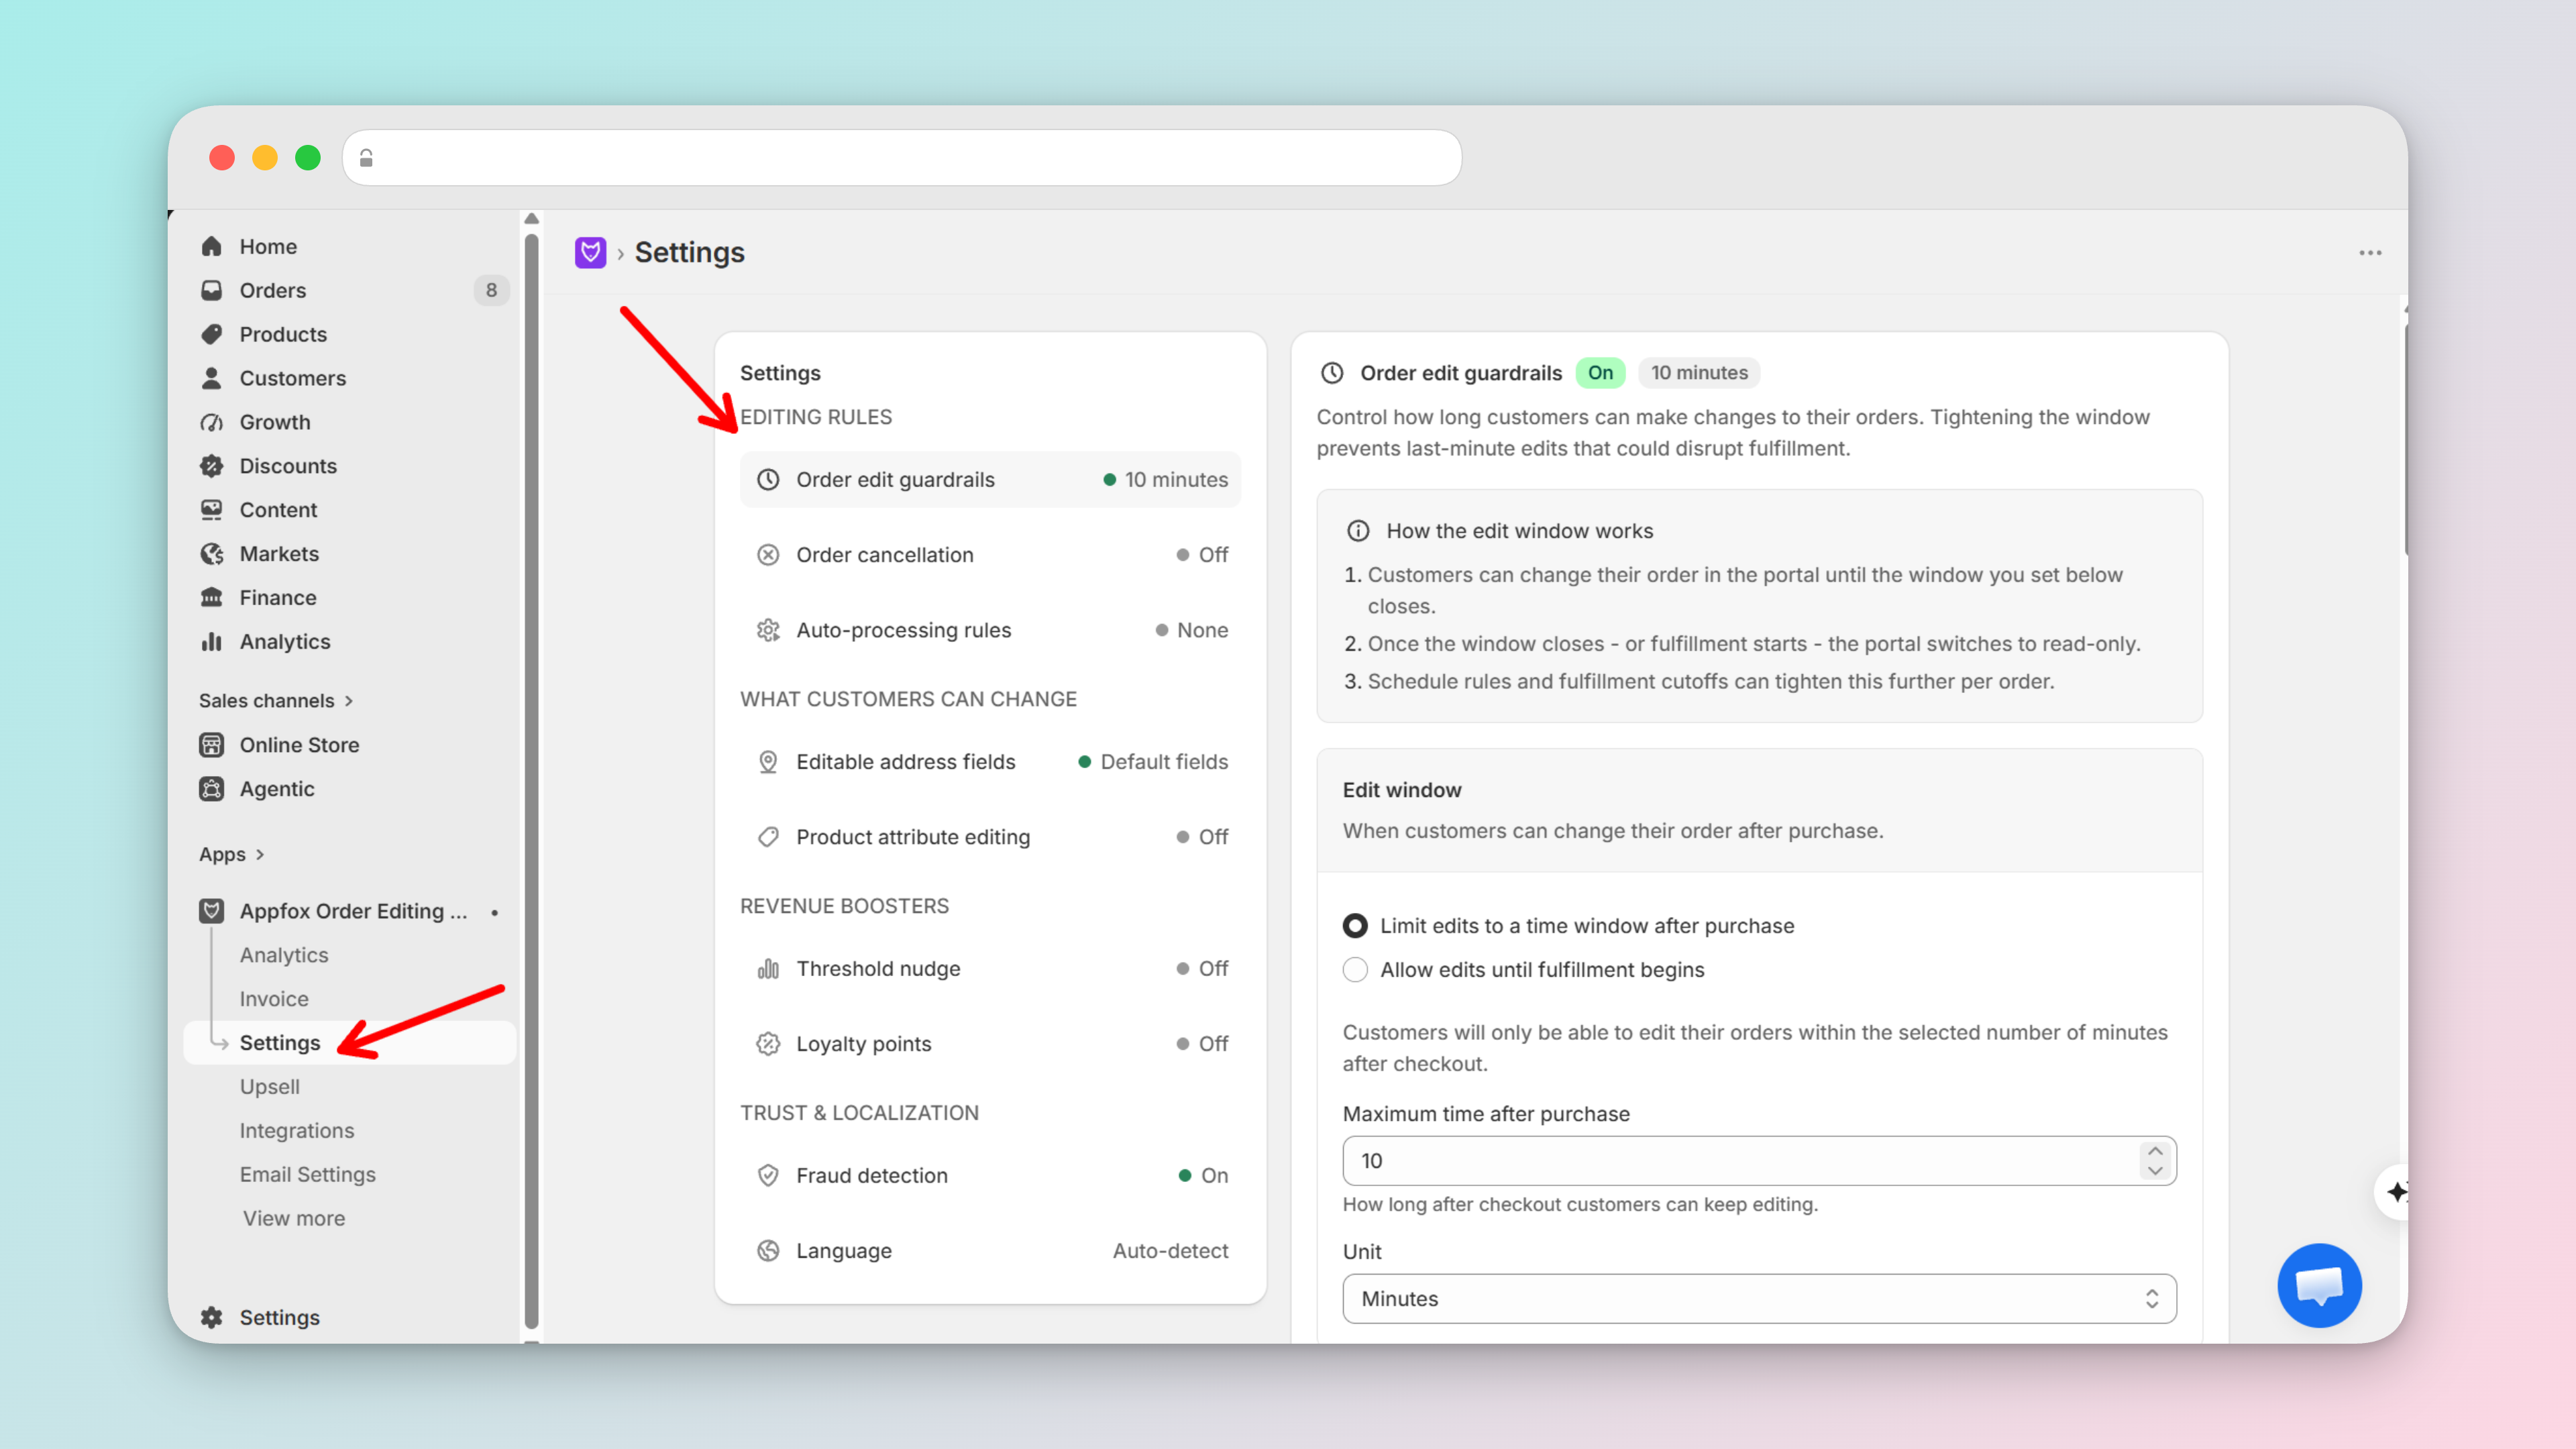Image resolution: width=2576 pixels, height=1449 pixels.
Task: Open Language settings row
Action: (x=990, y=1251)
